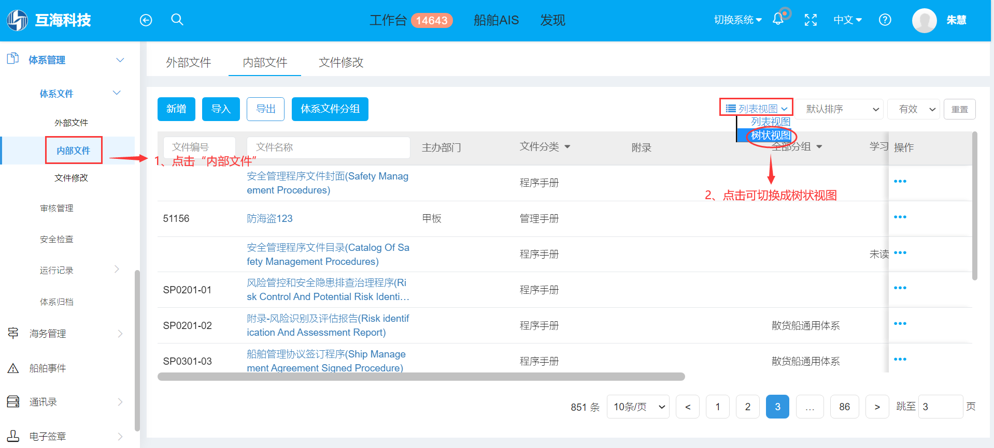
Task: Click the 新增 button
Action: coord(176,109)
